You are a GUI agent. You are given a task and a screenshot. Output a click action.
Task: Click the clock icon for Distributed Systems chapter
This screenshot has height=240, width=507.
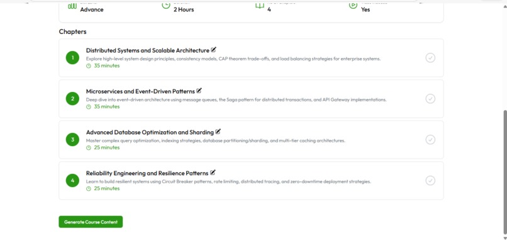(89, 66)
